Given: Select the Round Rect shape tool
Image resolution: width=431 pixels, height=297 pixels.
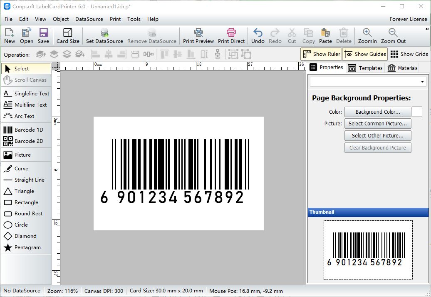Looking at the screenshot, I should 26,214.
